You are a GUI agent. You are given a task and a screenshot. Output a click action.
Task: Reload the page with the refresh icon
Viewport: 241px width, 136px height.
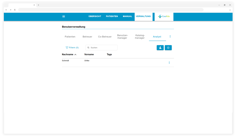coord(15,10)
